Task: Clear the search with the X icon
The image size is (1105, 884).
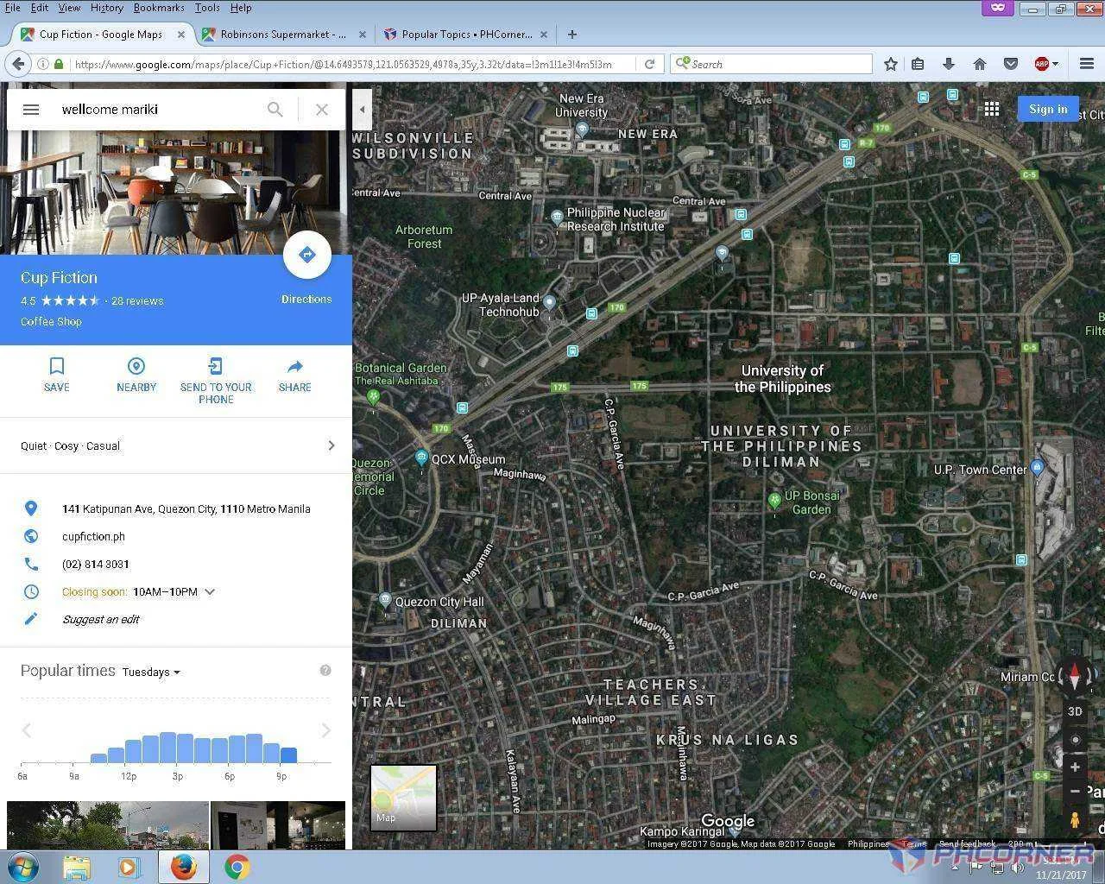Action: [322, 110]
